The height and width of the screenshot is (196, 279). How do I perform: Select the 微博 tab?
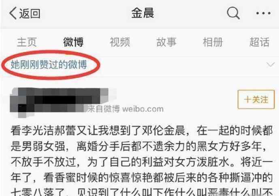click(x=73, y=42)
